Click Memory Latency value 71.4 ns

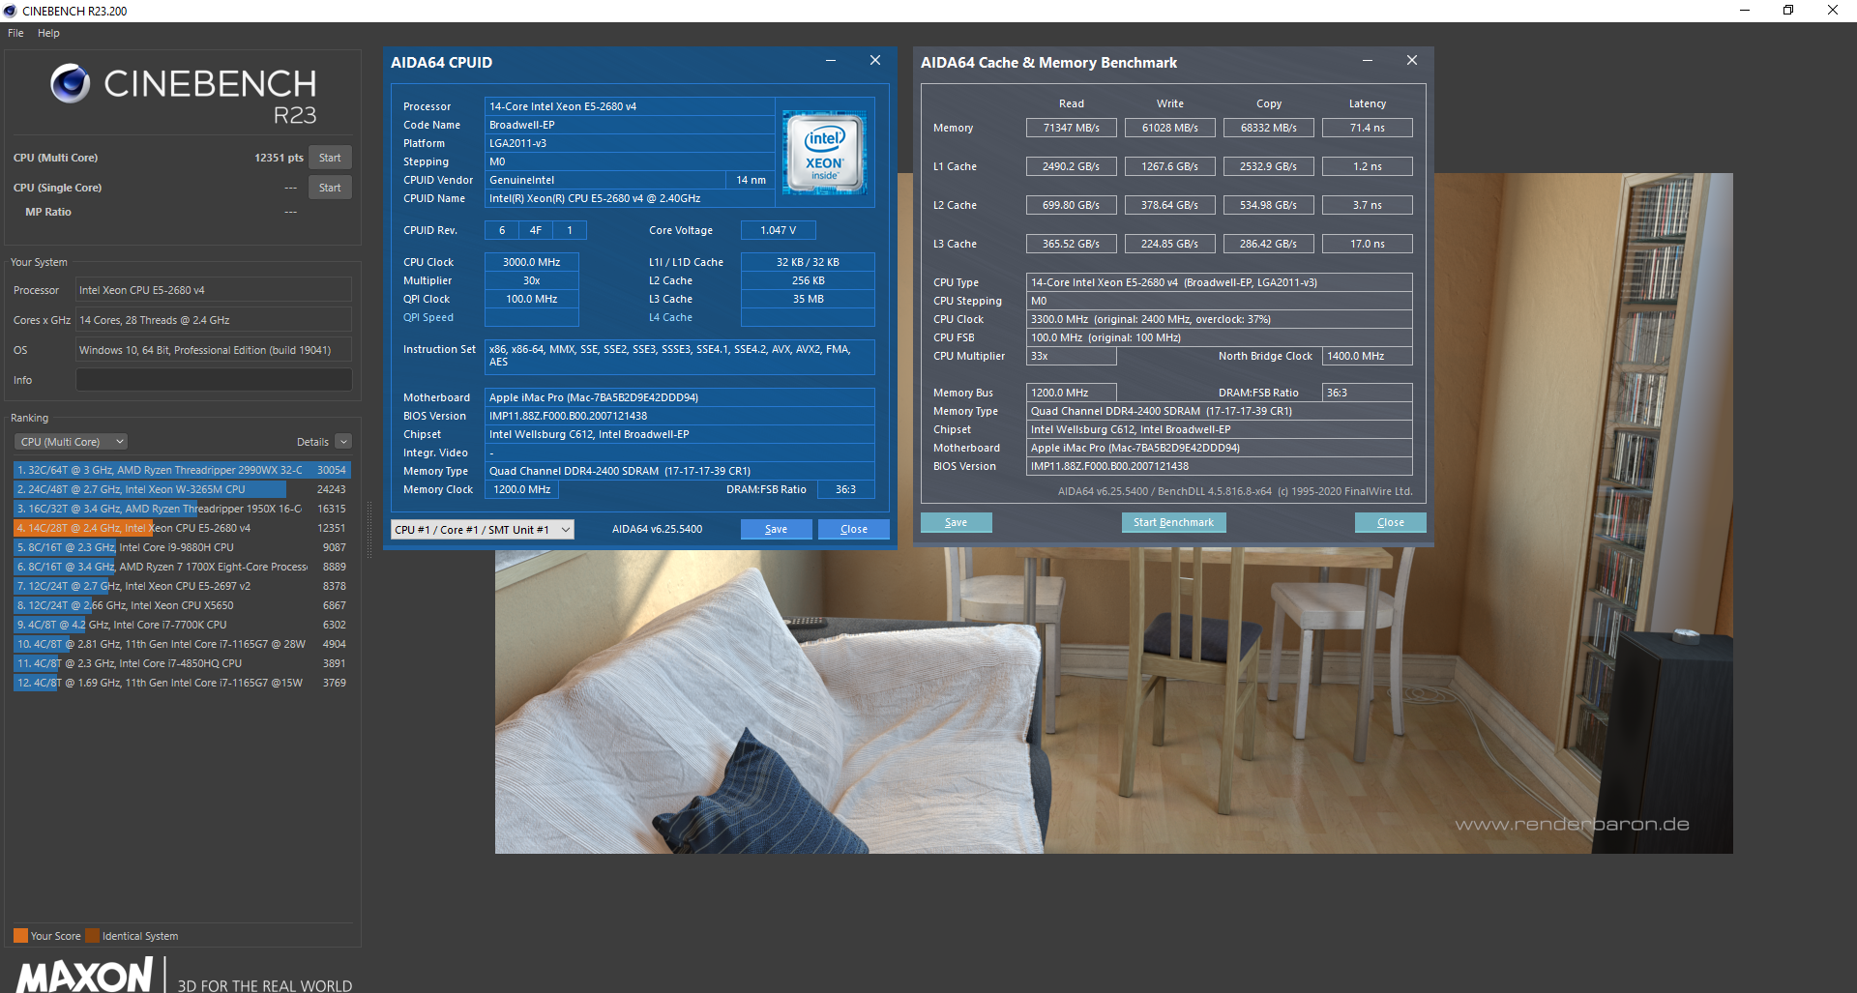click(x=1368, y=128)
